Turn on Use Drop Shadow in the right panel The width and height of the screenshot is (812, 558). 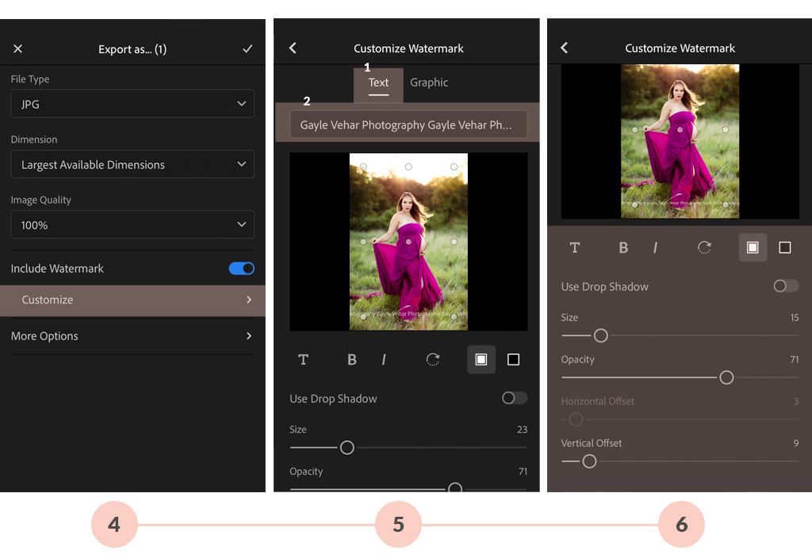(785, 286)
